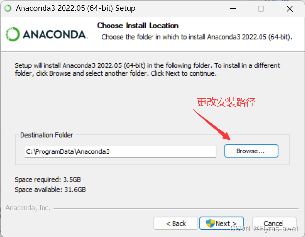This screenshot has height=237, width=305.
Task: Click the red arrow pointing at Browse
Action: click(x=212, y=125)
